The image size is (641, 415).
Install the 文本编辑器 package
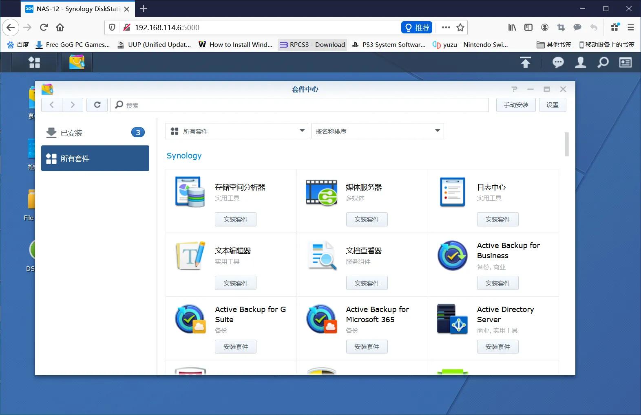click(236, 283)
